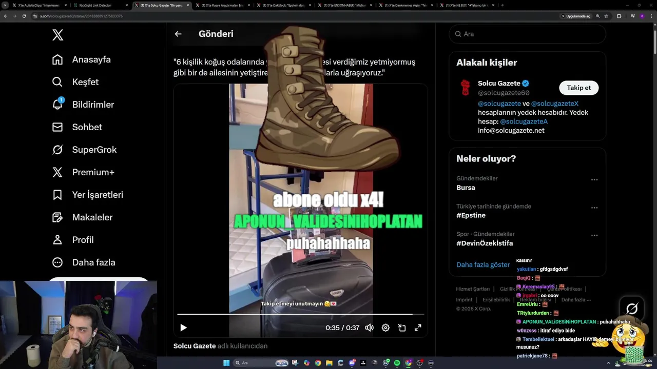657x369 pixels.
Task: Open options for #Epstine trend
Action: 594,208
